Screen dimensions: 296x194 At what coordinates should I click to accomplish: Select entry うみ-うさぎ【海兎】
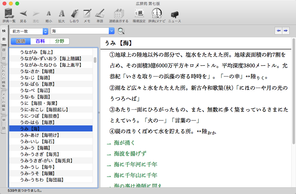[51, 154]
